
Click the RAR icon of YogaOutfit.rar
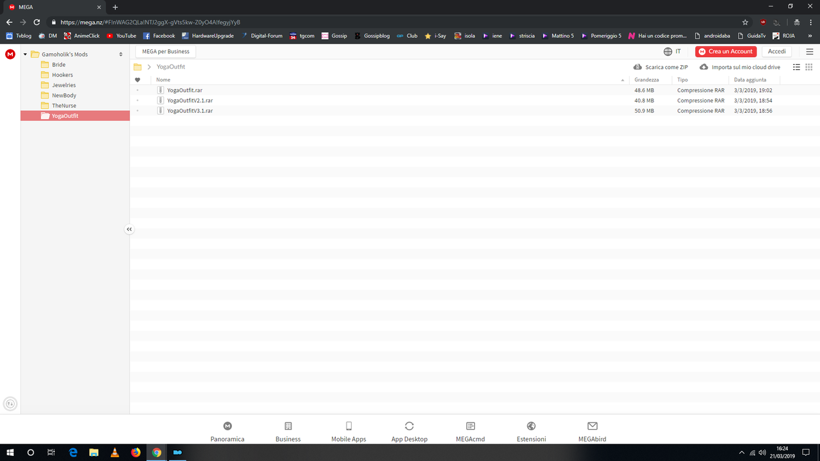tap(161, 90)
